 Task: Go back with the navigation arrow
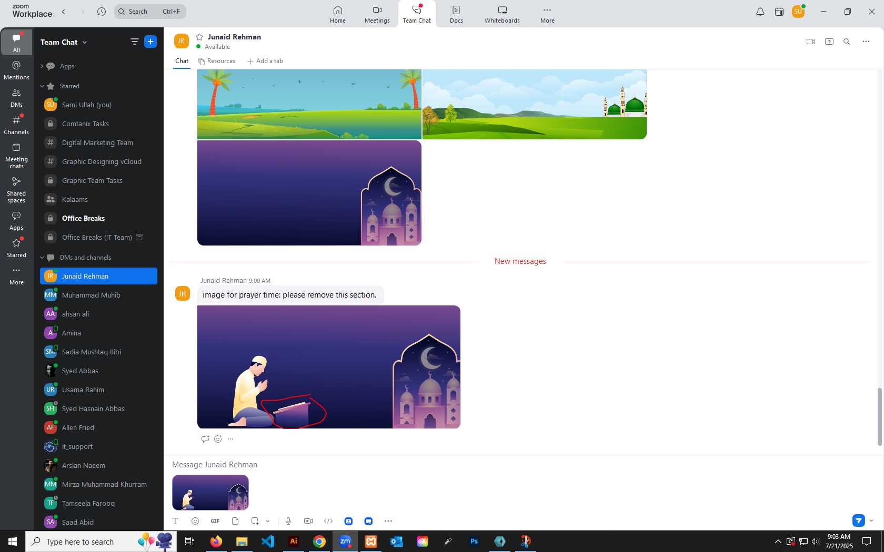tap(64, 11)
